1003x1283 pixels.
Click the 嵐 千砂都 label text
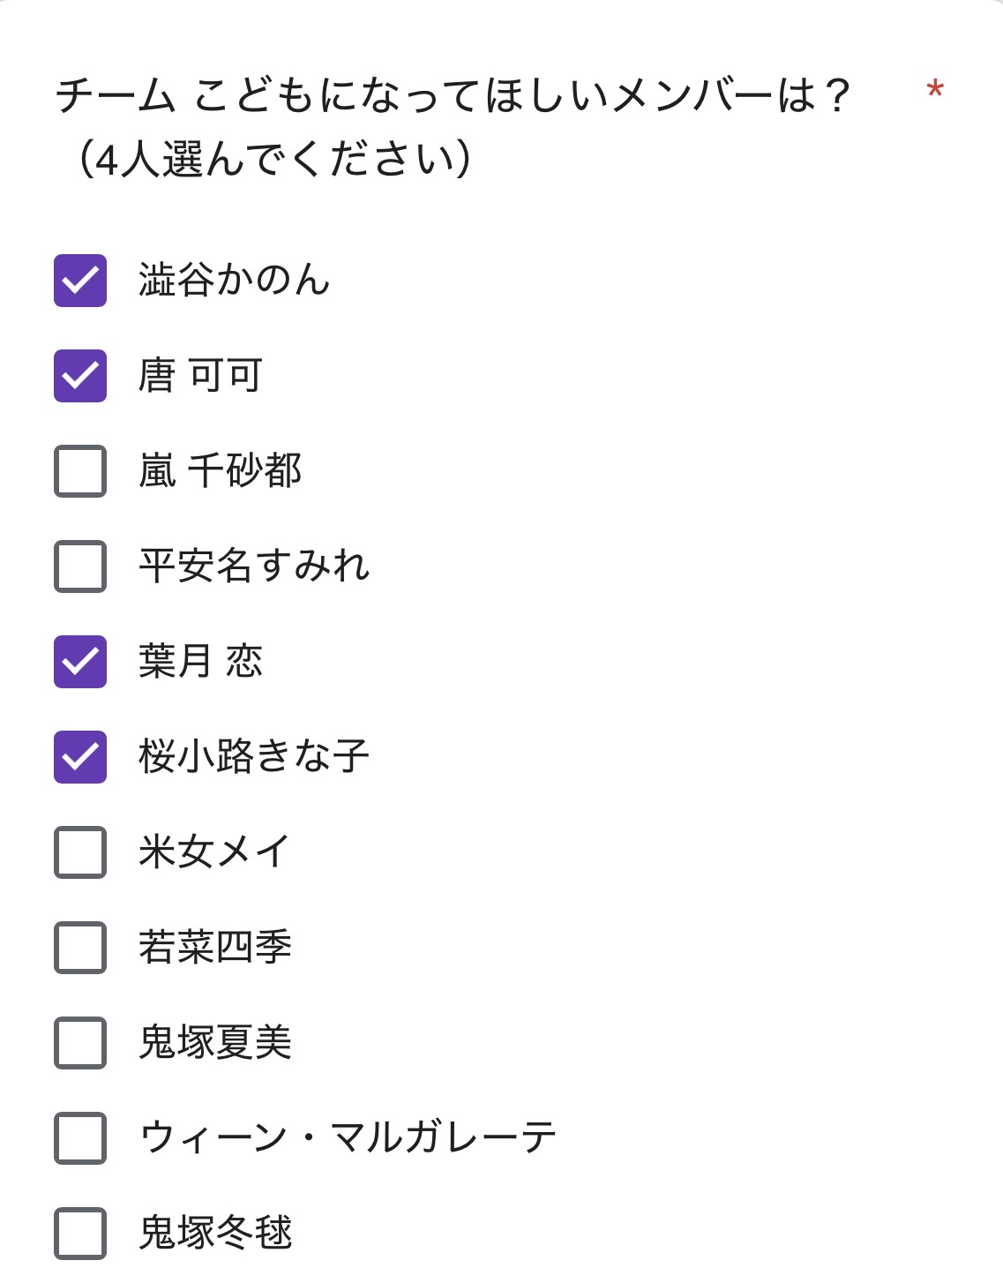tap(221, 470)
